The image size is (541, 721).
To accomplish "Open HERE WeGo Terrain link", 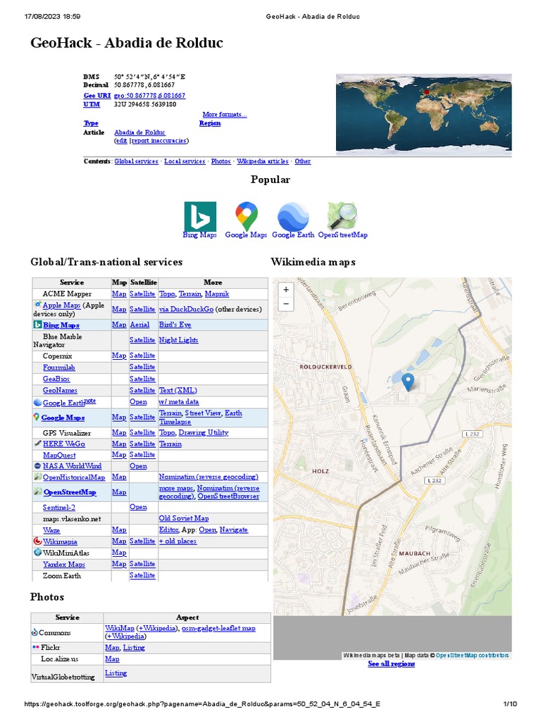I will tap(170, 444).
